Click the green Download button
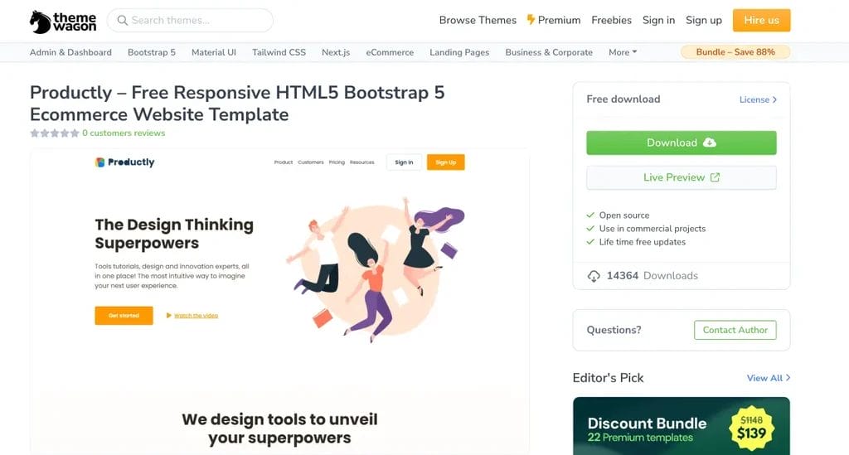The height and width of the screenshot is (455, 849). (682, 143)
